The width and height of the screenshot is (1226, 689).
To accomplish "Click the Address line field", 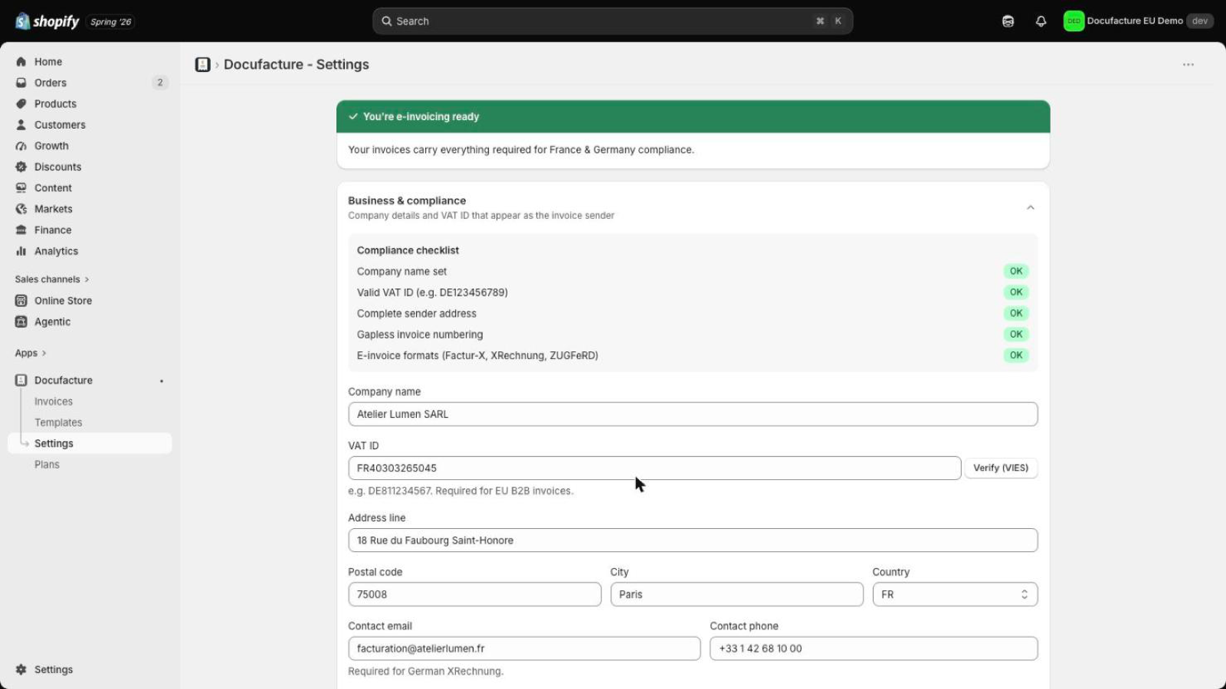I will coord(693,540).
